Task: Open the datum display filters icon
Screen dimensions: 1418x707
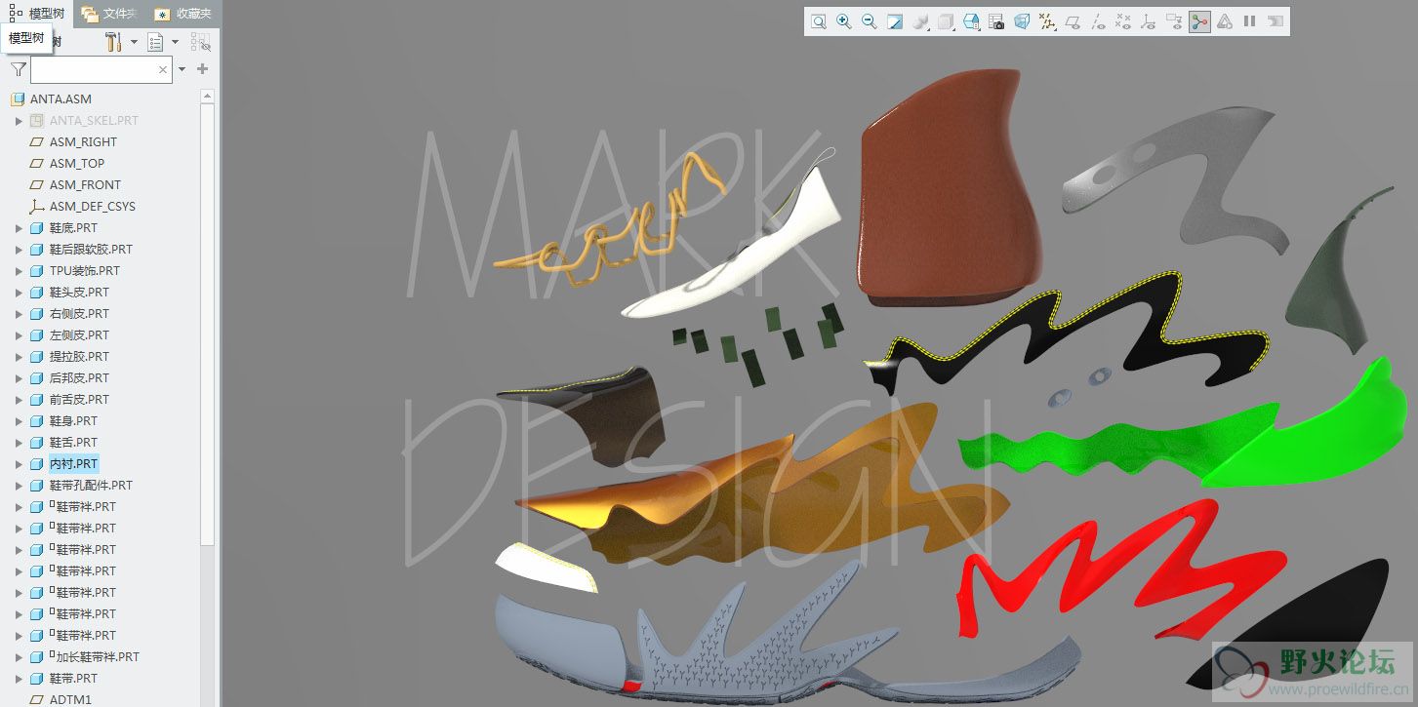Action: pos(1047,21)
